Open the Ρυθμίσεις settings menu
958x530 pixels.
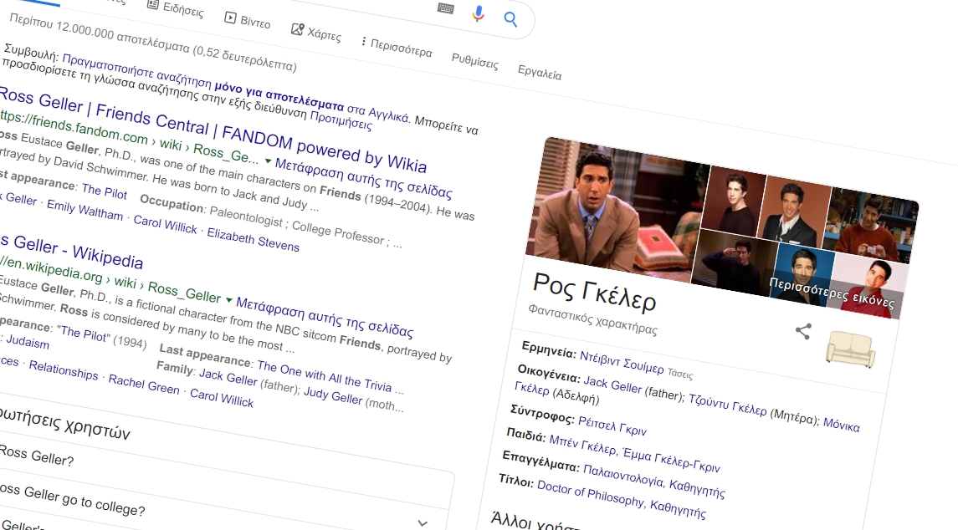(x=474, y=60)
